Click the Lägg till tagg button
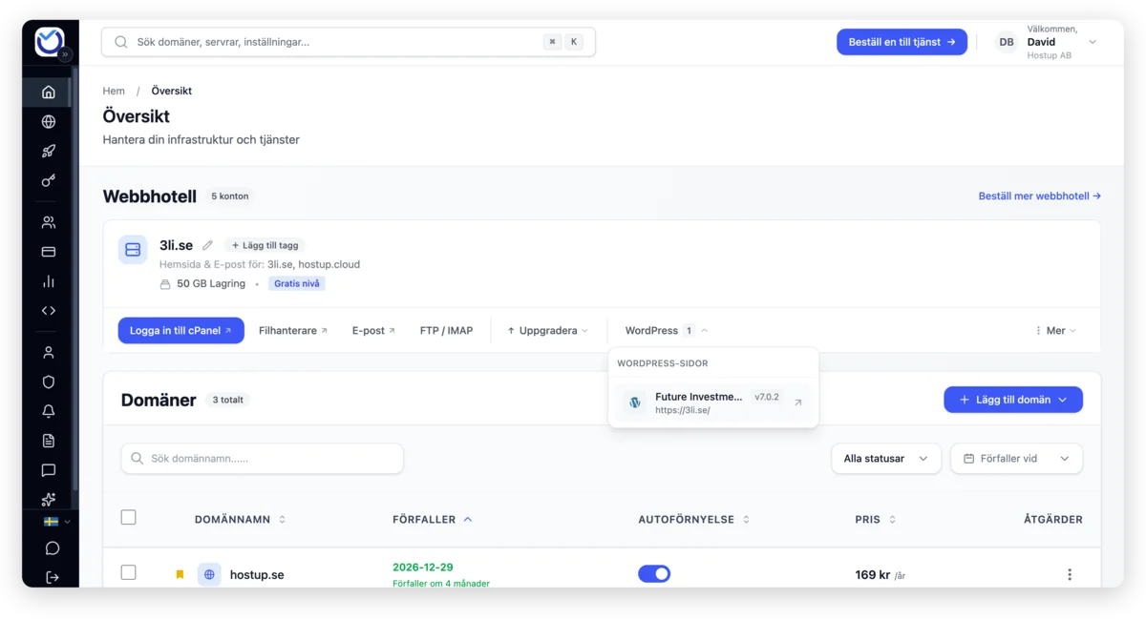The height and width of the screenshot is (619, 1146). 265,245
